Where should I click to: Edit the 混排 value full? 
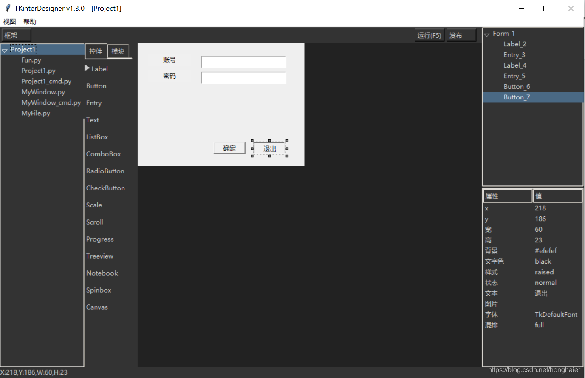[539, 325]
